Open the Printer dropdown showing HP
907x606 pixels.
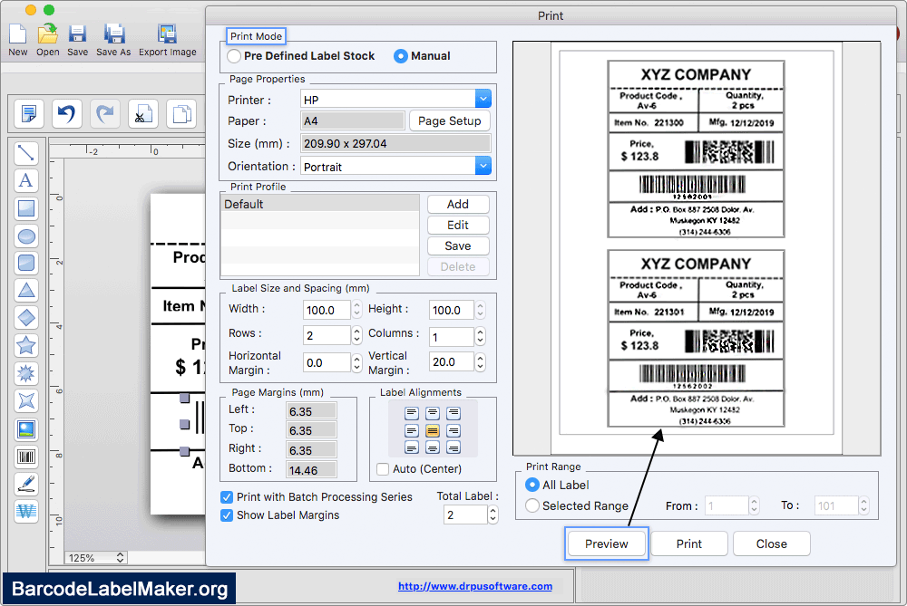click(x=483, y=100)
